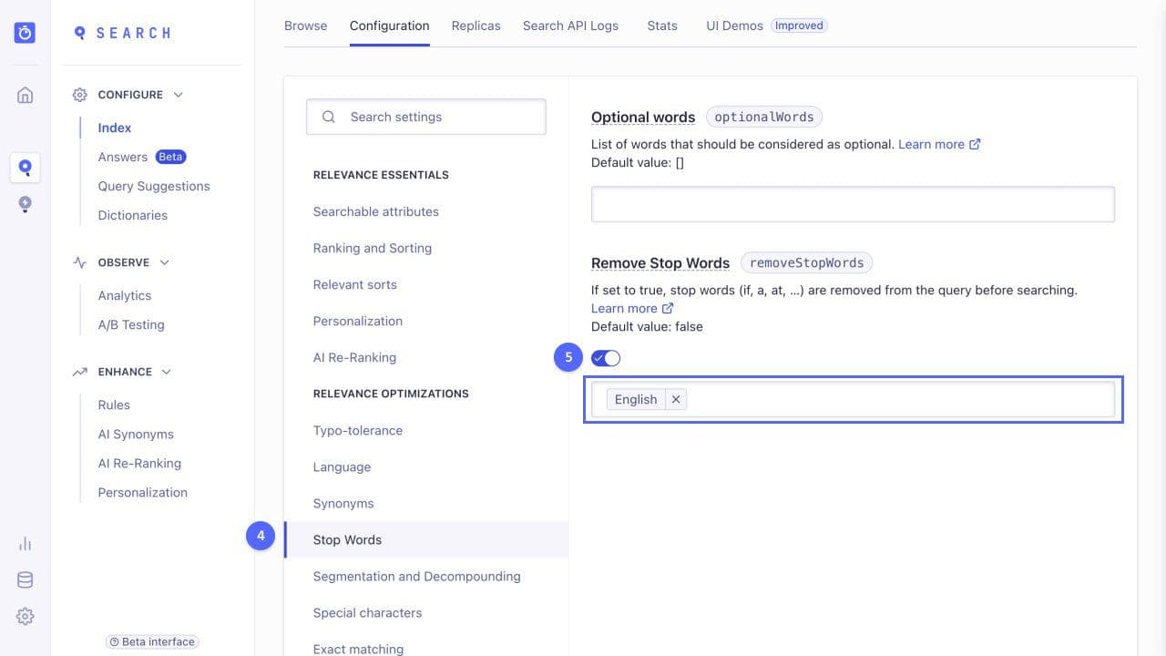Select Synonyms setting
This screenshot has height=656, width=1166.
pos(343,503)
